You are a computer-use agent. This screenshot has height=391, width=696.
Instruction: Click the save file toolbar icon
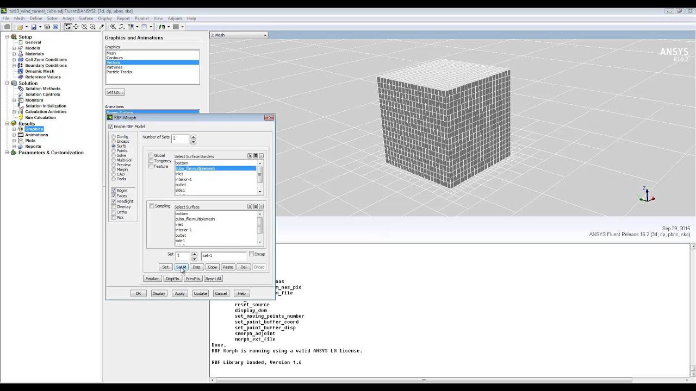tap(33, 27)
